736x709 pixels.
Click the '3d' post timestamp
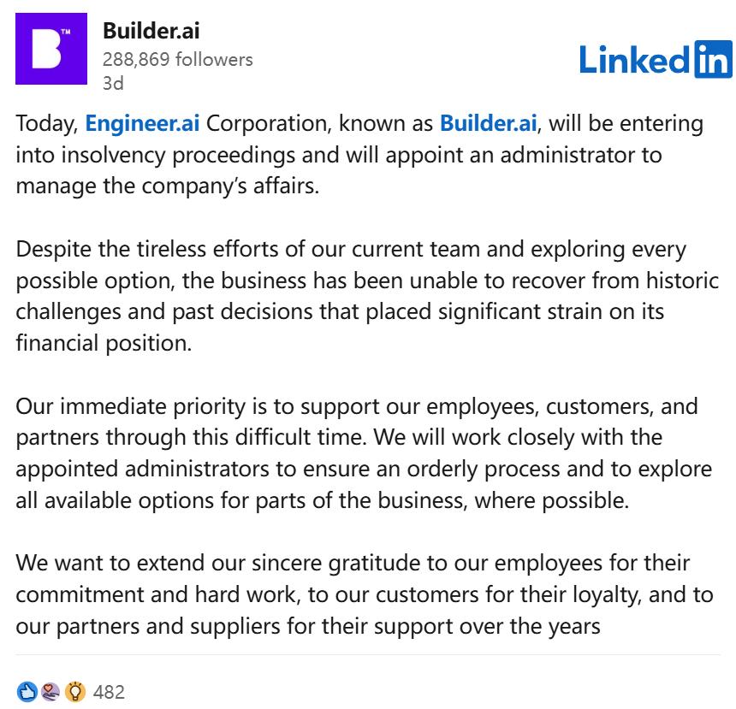pyautogui.click(x=113, y=84)
